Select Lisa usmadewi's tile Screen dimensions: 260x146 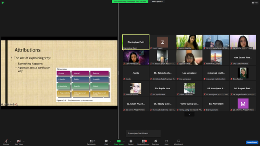pos(189,73)
